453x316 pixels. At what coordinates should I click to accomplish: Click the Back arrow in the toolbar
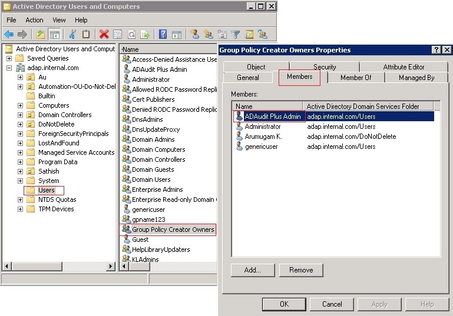pos(9,35)
